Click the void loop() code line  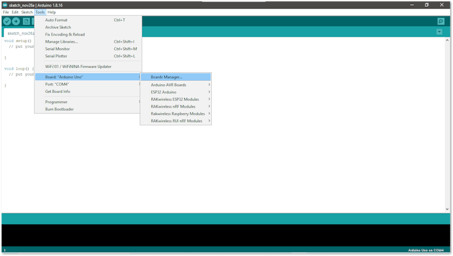19,68
